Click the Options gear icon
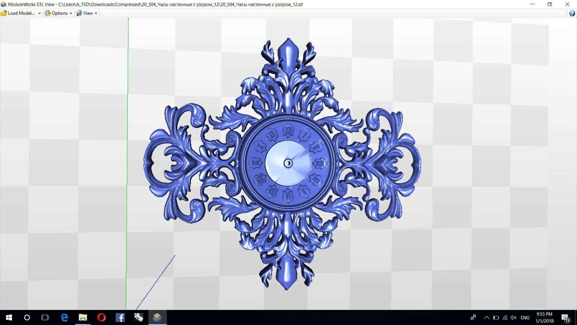The image size is (577, 325). 47,13
